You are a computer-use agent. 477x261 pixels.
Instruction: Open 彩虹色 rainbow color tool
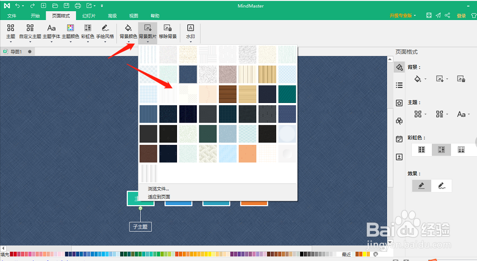pyautogui.click(x=88, y=32)
